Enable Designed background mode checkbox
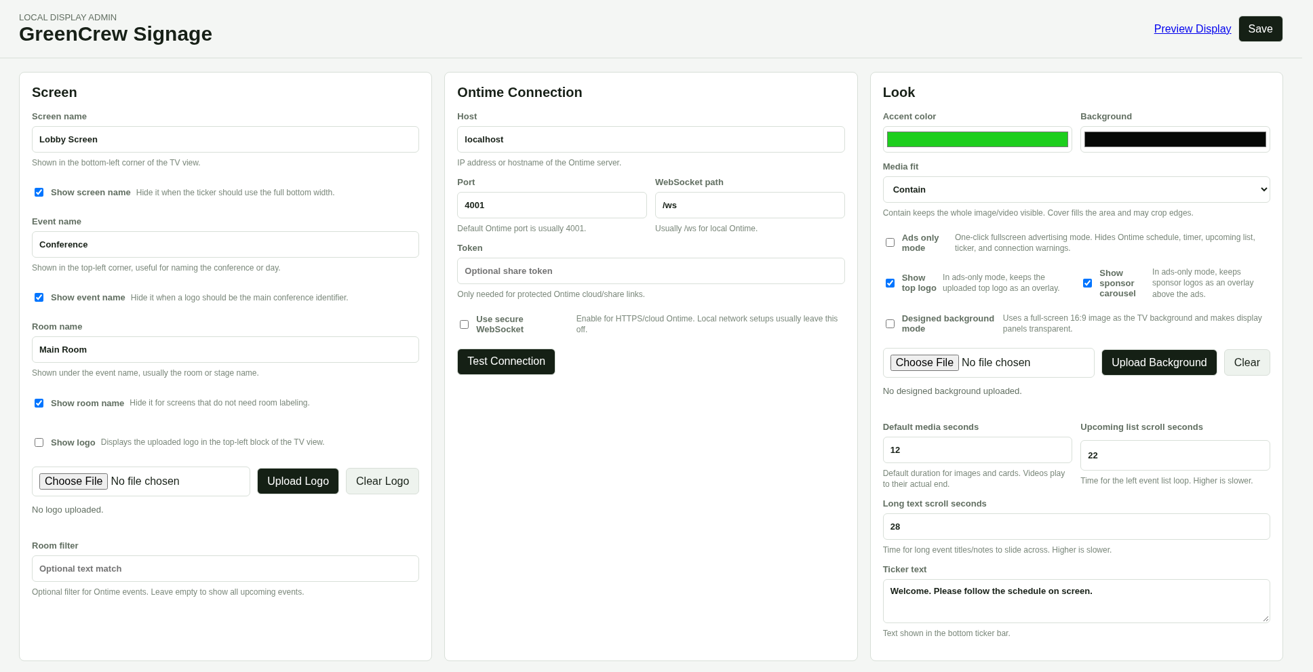The height and width of the screenshot is (672, 1313). point(890,324)
